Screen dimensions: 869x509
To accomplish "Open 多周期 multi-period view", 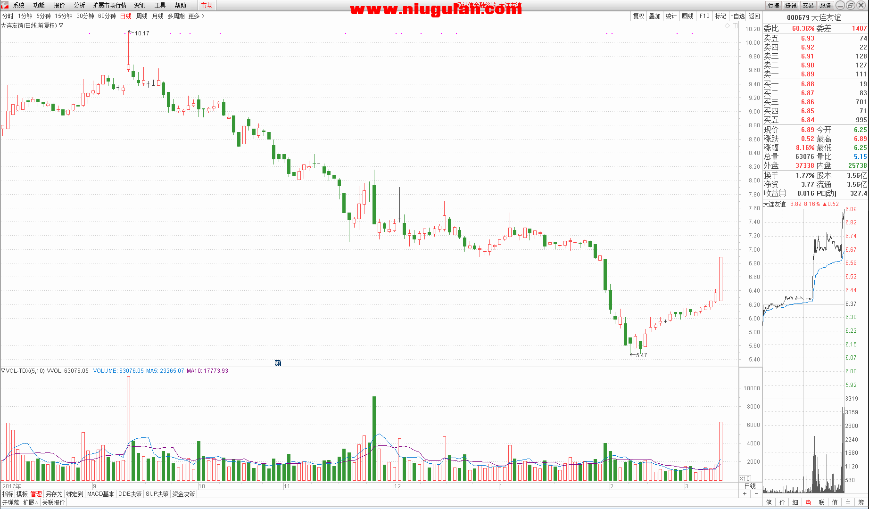I will click(x=176, y=16).
